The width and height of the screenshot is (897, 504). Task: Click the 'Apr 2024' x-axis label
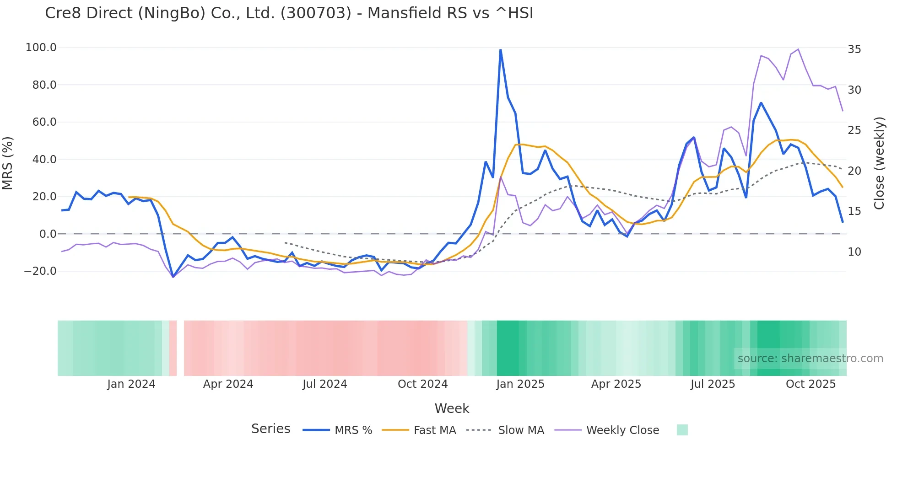coord(228,384)
